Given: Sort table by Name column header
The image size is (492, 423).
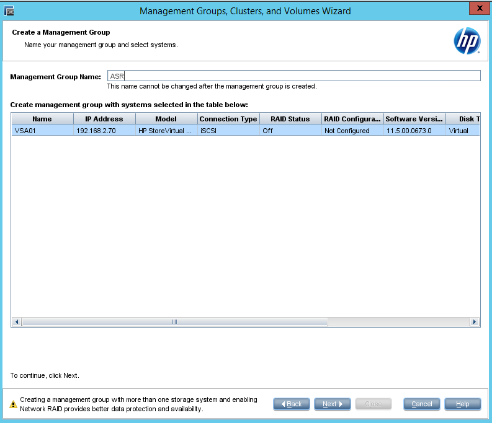Looking at the screenshot, I should [x=42, y=119].
